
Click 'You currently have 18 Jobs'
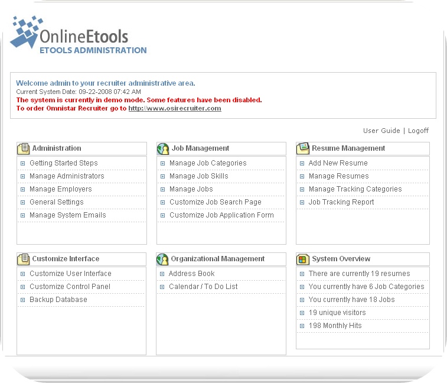click(351, 300)
